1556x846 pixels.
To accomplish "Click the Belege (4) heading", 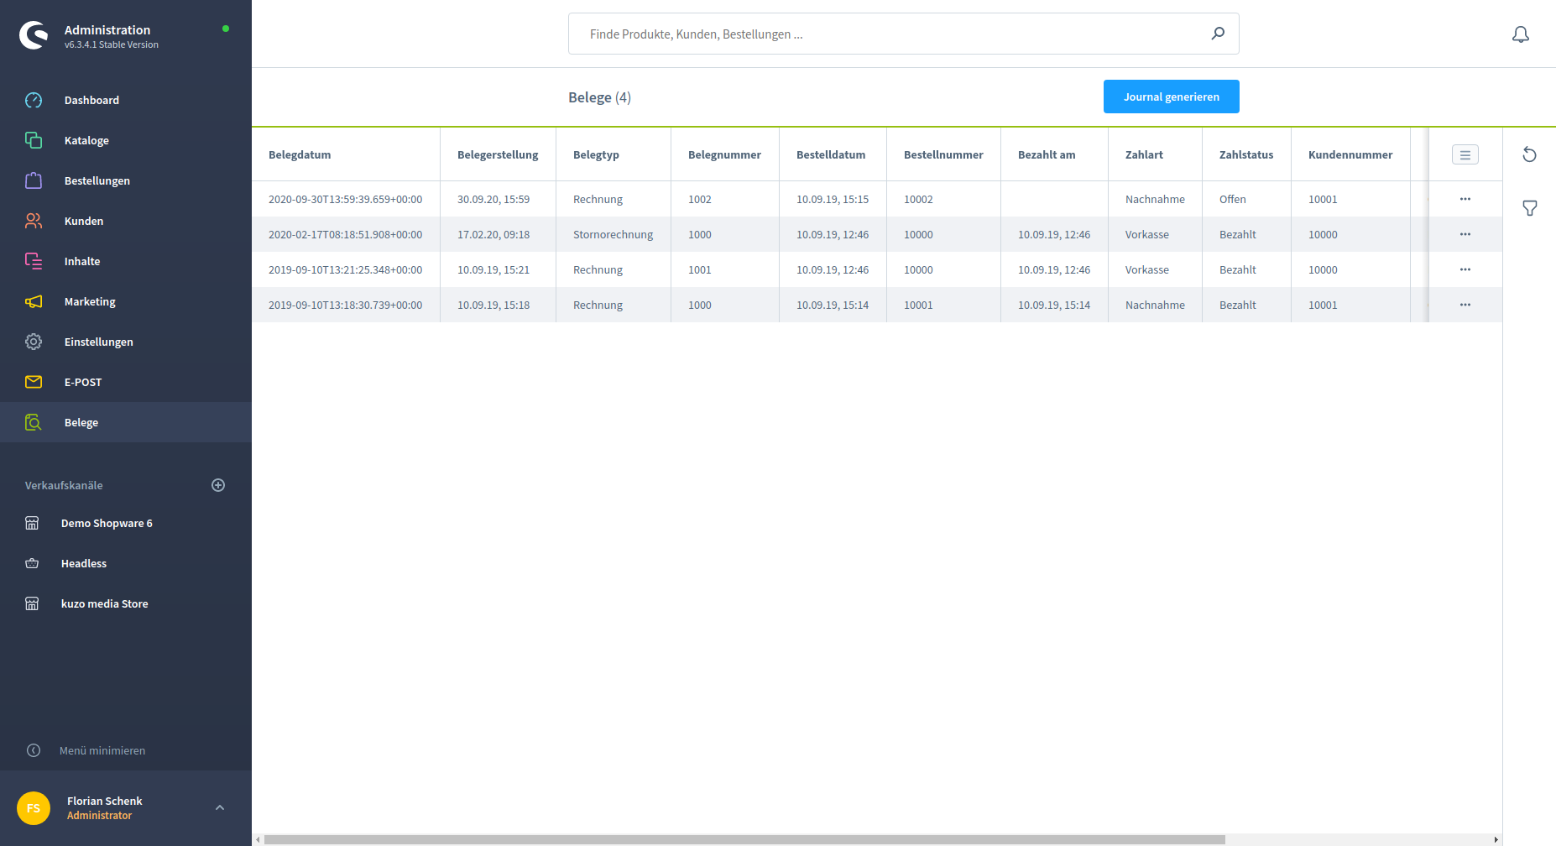I will [599, 97].
